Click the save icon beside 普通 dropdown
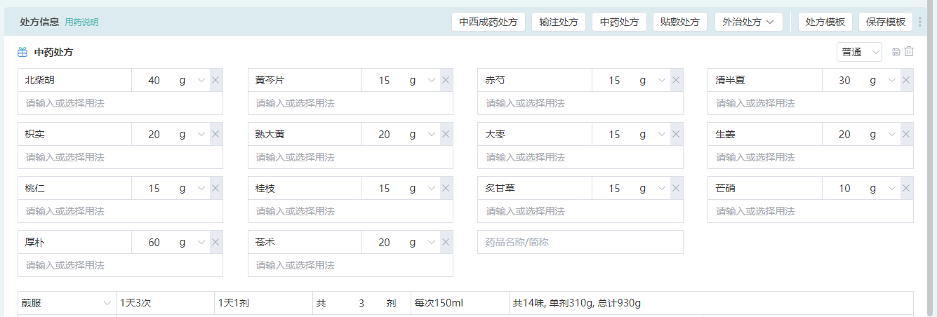937x317 pixels. [x=896, y=52]
